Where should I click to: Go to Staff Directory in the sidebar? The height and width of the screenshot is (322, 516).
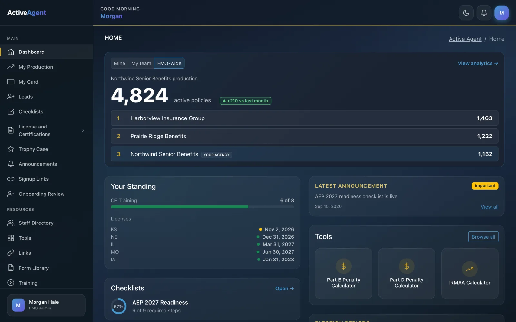[46, 223]
